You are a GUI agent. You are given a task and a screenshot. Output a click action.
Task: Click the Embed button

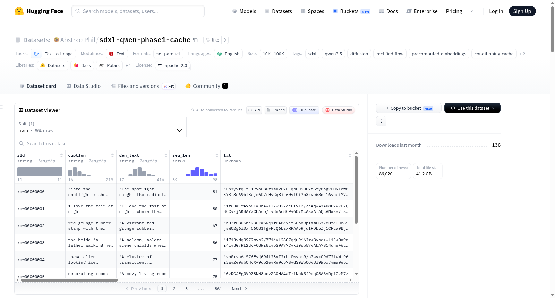pos(275,110)
